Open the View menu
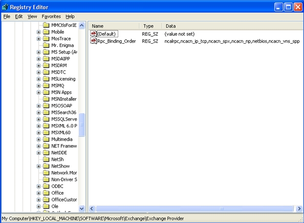 tap(32, 17)
